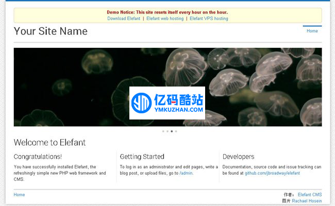The width and height of the screenshot is (335, 206).
Task: Click the Developers heading
Action: click(239, 157)
